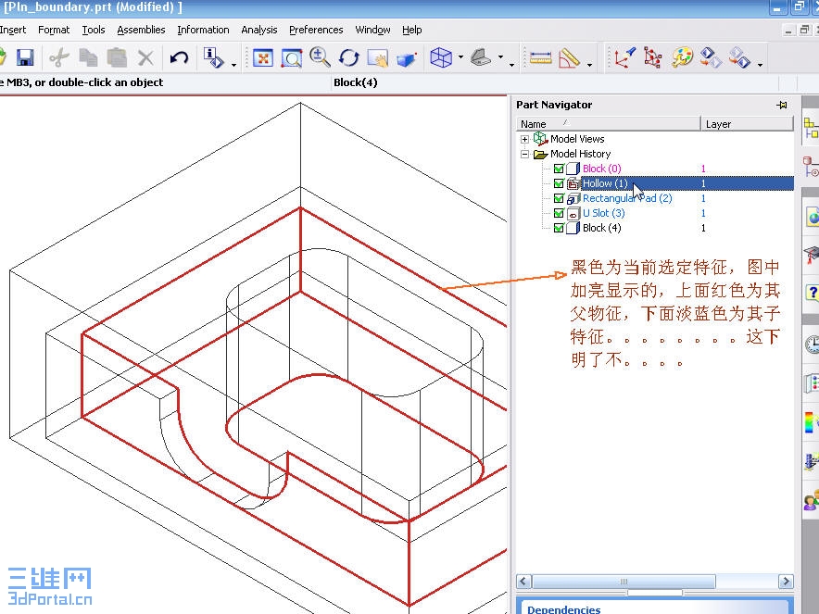This screenshot has height=614, width=819.
Task: Select the Block (0) feature
Action: [x=601, y=169]
